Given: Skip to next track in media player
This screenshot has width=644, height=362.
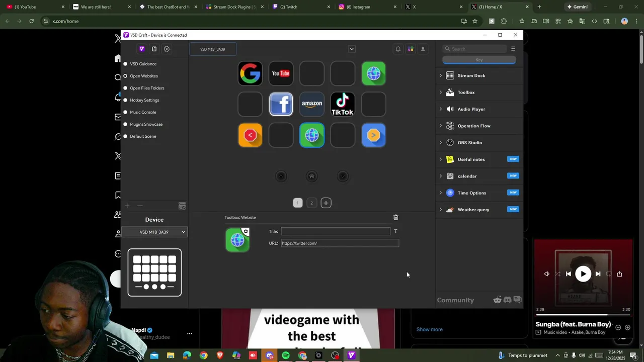Looking at the screenshot, I should point(598,274).
